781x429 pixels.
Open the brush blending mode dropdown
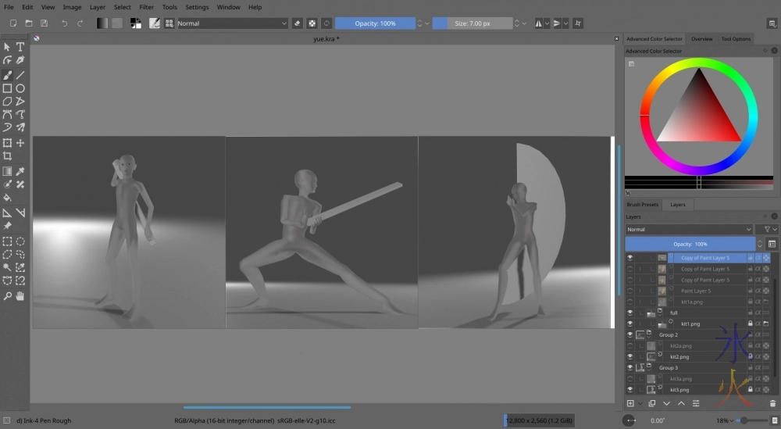coord(232,23)
